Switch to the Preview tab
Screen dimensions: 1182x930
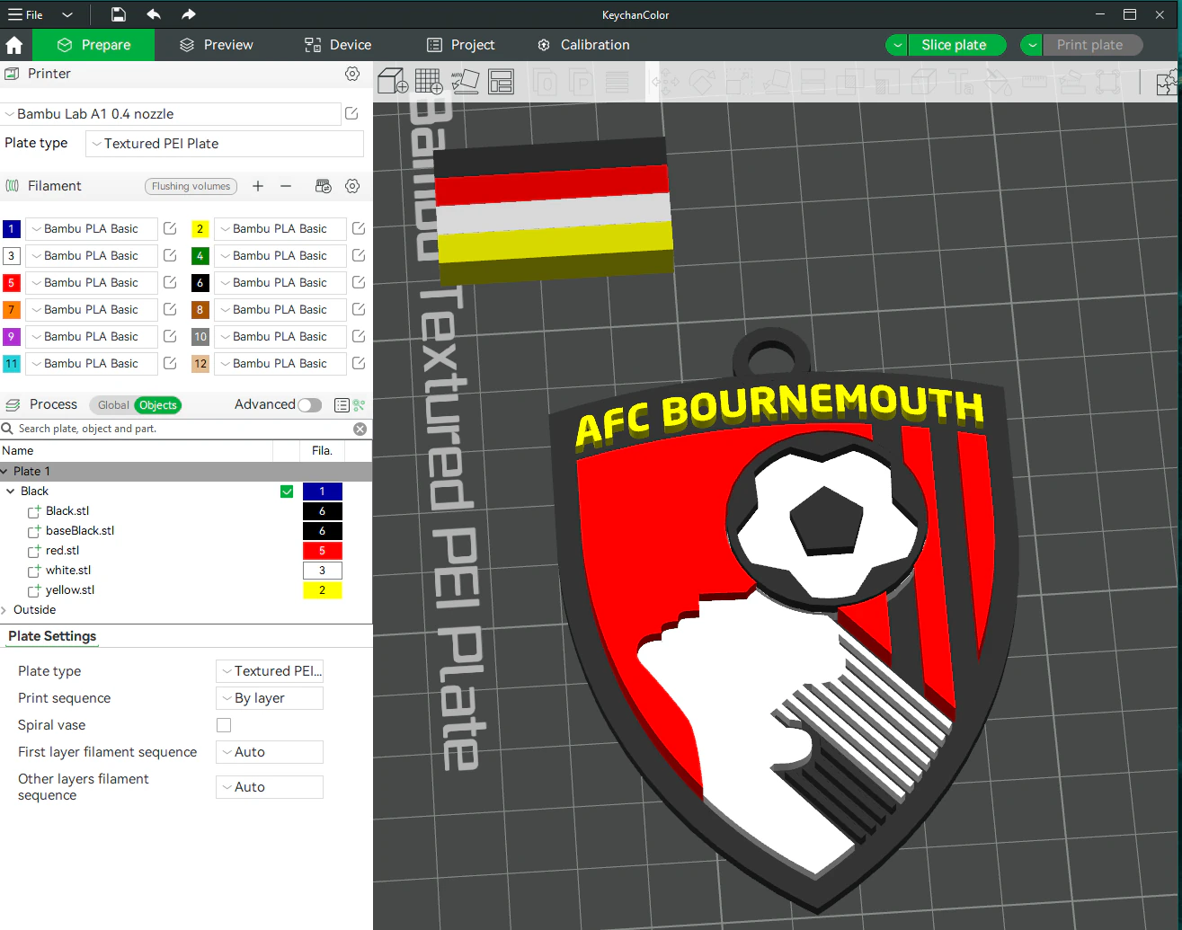point(217,45)
